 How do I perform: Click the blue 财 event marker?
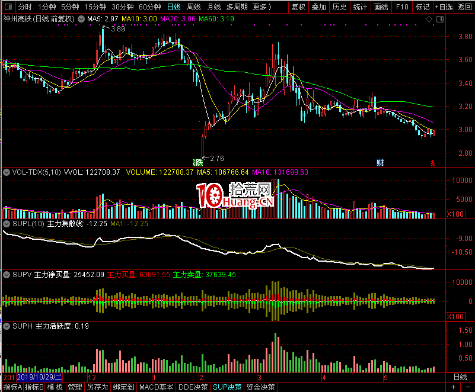[380, 163]
